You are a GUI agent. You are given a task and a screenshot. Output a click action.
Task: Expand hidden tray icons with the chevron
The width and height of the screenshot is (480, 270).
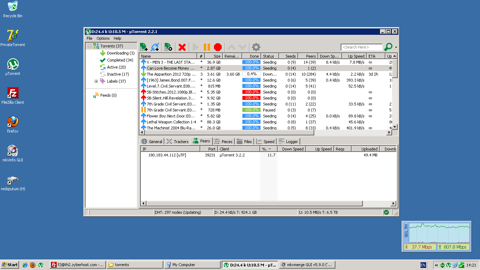[x=436, y=265]
